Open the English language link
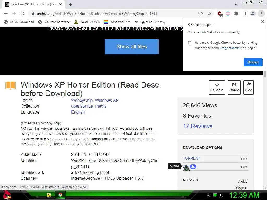The height and width of the screenshot is (200, 267). [x=78, y=112]
